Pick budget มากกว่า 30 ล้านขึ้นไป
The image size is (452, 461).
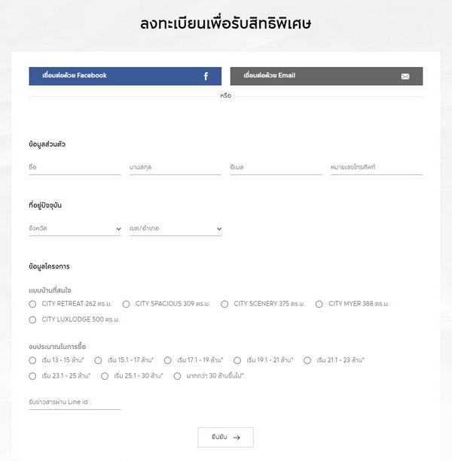point(177,375)
